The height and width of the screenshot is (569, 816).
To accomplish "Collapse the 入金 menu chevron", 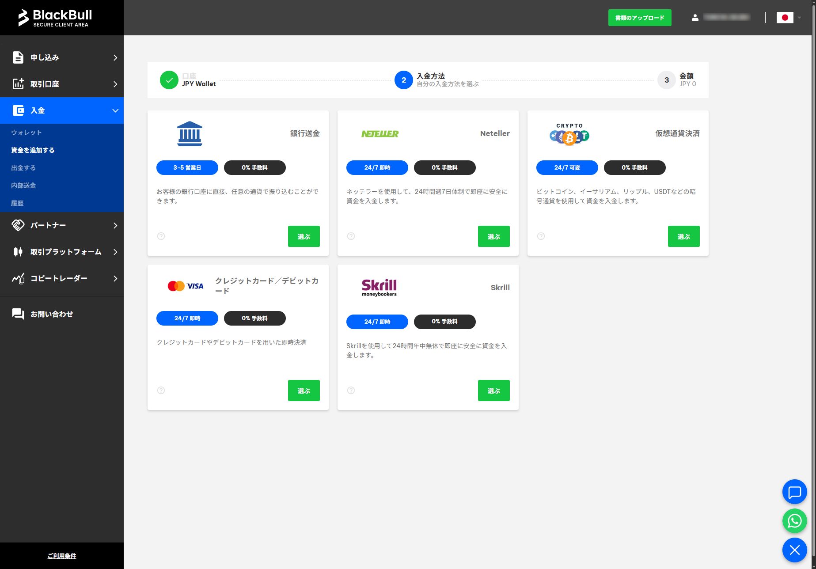I will (115, 110).
